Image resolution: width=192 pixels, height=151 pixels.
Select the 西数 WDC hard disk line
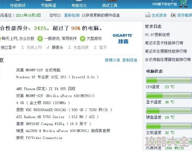pyautogui.click(x=64, y=110)
